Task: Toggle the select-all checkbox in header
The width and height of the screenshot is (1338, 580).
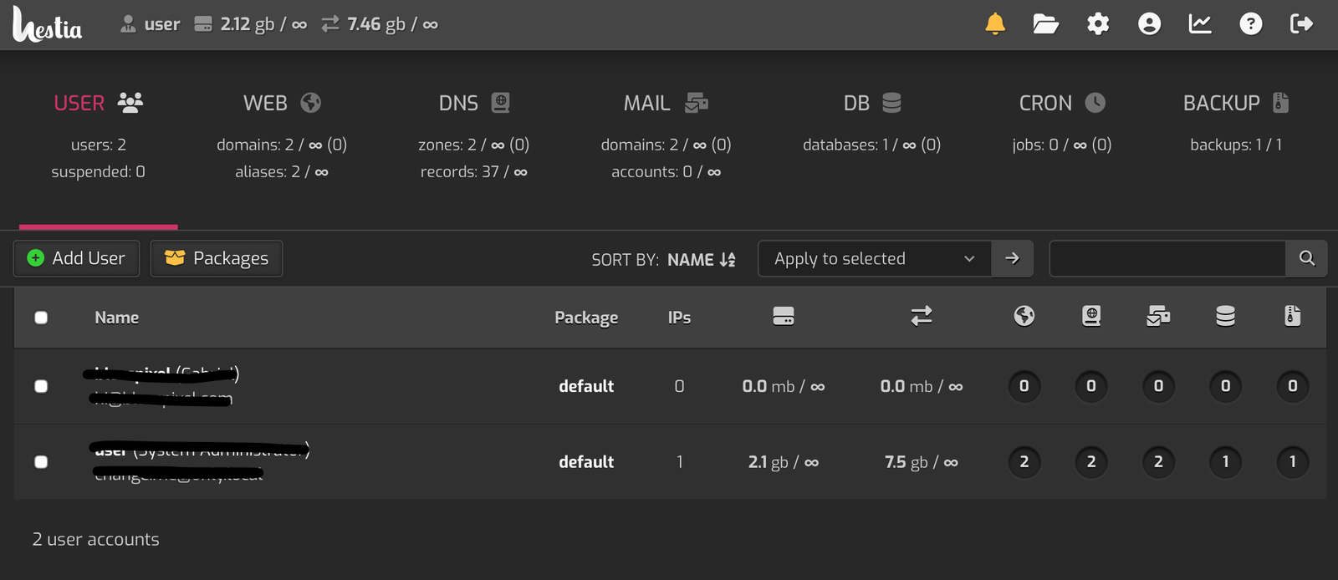Action: pos(41,318)
